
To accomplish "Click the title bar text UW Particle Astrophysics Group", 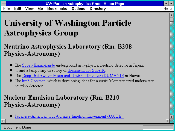I will [x=85, y=4].
